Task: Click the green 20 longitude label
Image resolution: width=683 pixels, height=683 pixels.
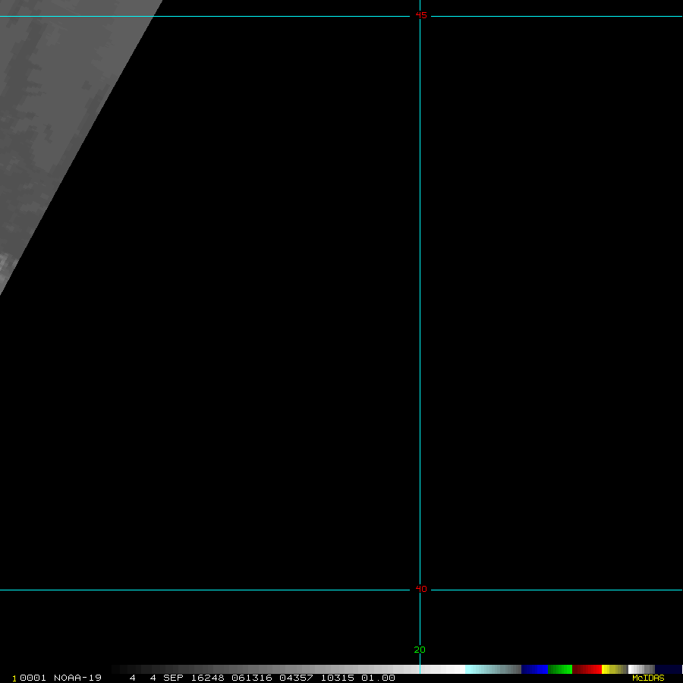Action: [420, 650]
